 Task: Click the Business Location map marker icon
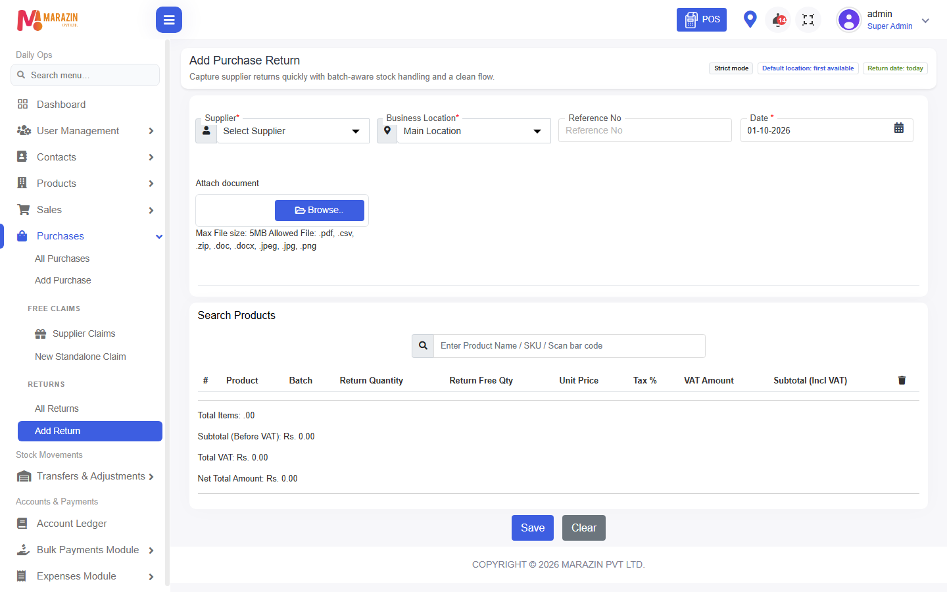(387, 131)
